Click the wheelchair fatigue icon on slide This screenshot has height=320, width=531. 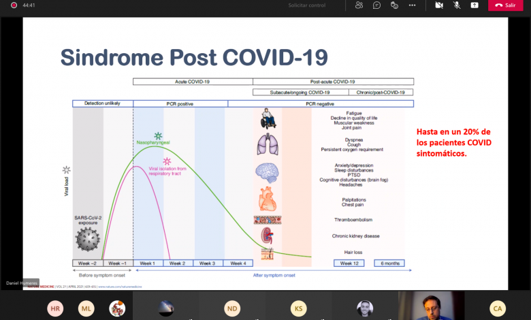tap(268, 120)
